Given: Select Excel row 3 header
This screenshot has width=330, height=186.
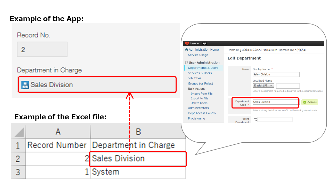Looking at the screenshot, I should pyautogui.click(x=18, y=172).
